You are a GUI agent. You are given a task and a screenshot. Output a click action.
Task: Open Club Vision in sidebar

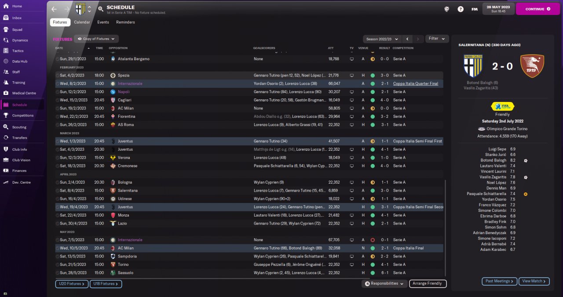(21, 160)
